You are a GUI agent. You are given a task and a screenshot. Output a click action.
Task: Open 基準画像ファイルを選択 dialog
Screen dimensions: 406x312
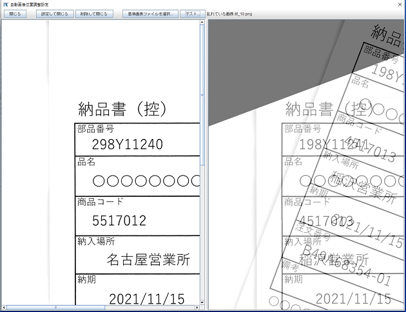click(150, 14)
